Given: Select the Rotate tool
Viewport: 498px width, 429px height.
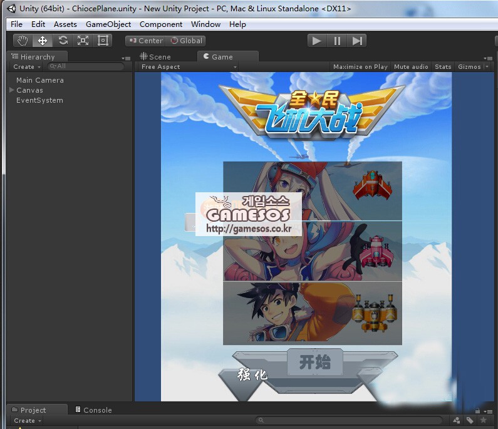Looking at the screenshot, I should [x=63, y=41].
